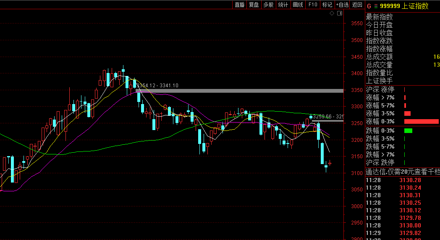Toggle the side panel layout icon

(x=340, y=13)
